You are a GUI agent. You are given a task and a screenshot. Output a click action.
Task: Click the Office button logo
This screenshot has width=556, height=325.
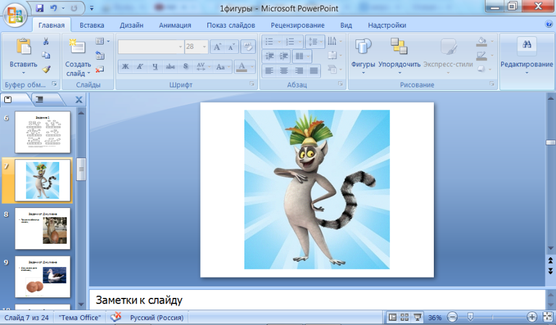coord(15,15)
